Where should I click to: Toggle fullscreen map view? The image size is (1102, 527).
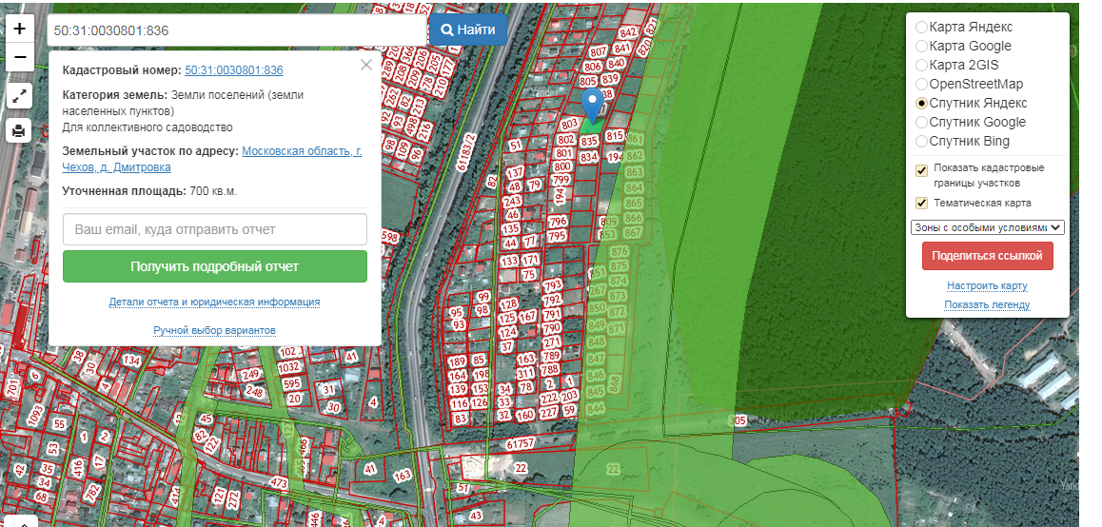[20, 95]
